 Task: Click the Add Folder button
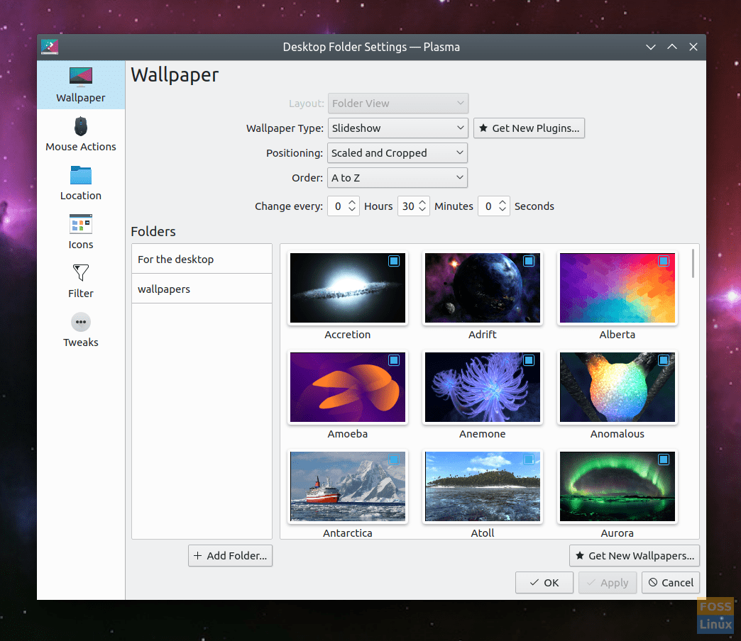pyautogui.click(x=230, y=556)
